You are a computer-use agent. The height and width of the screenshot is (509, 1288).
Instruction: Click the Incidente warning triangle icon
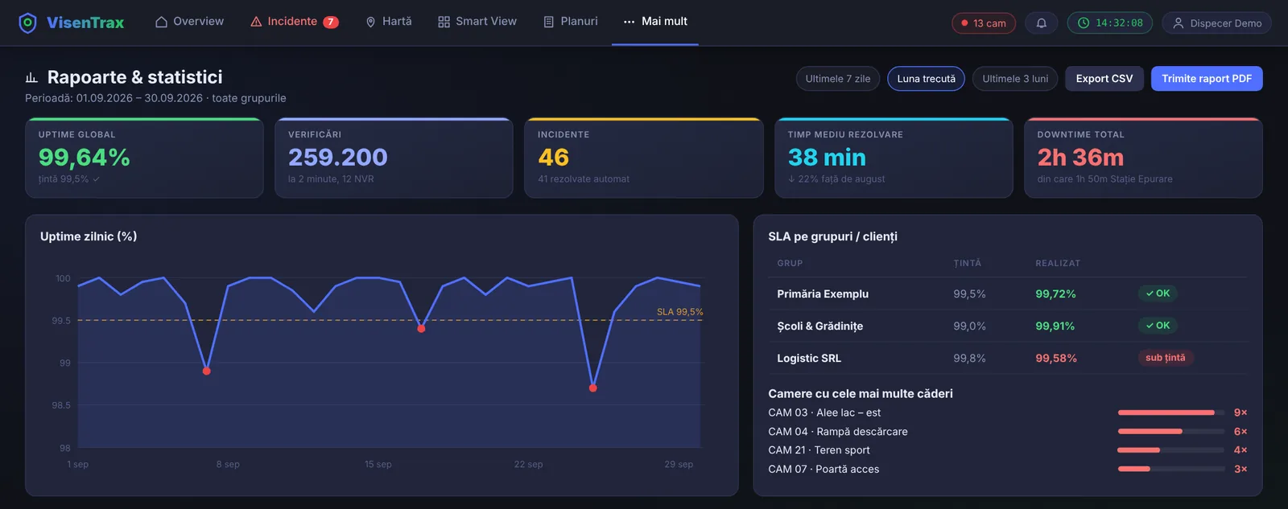click(256, 22)
